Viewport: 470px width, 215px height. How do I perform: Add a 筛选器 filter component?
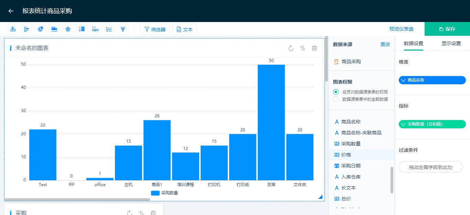155,29
